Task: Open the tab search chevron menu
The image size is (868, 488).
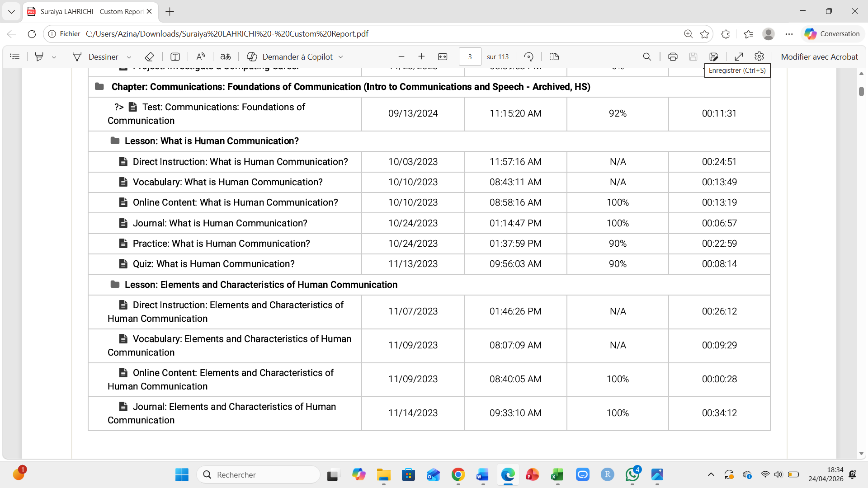Action: (11, 11)
